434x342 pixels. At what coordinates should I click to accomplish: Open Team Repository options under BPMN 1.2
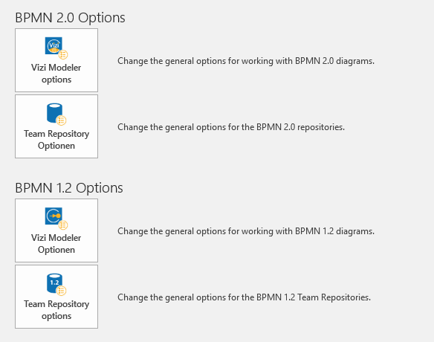coord(56,297)
